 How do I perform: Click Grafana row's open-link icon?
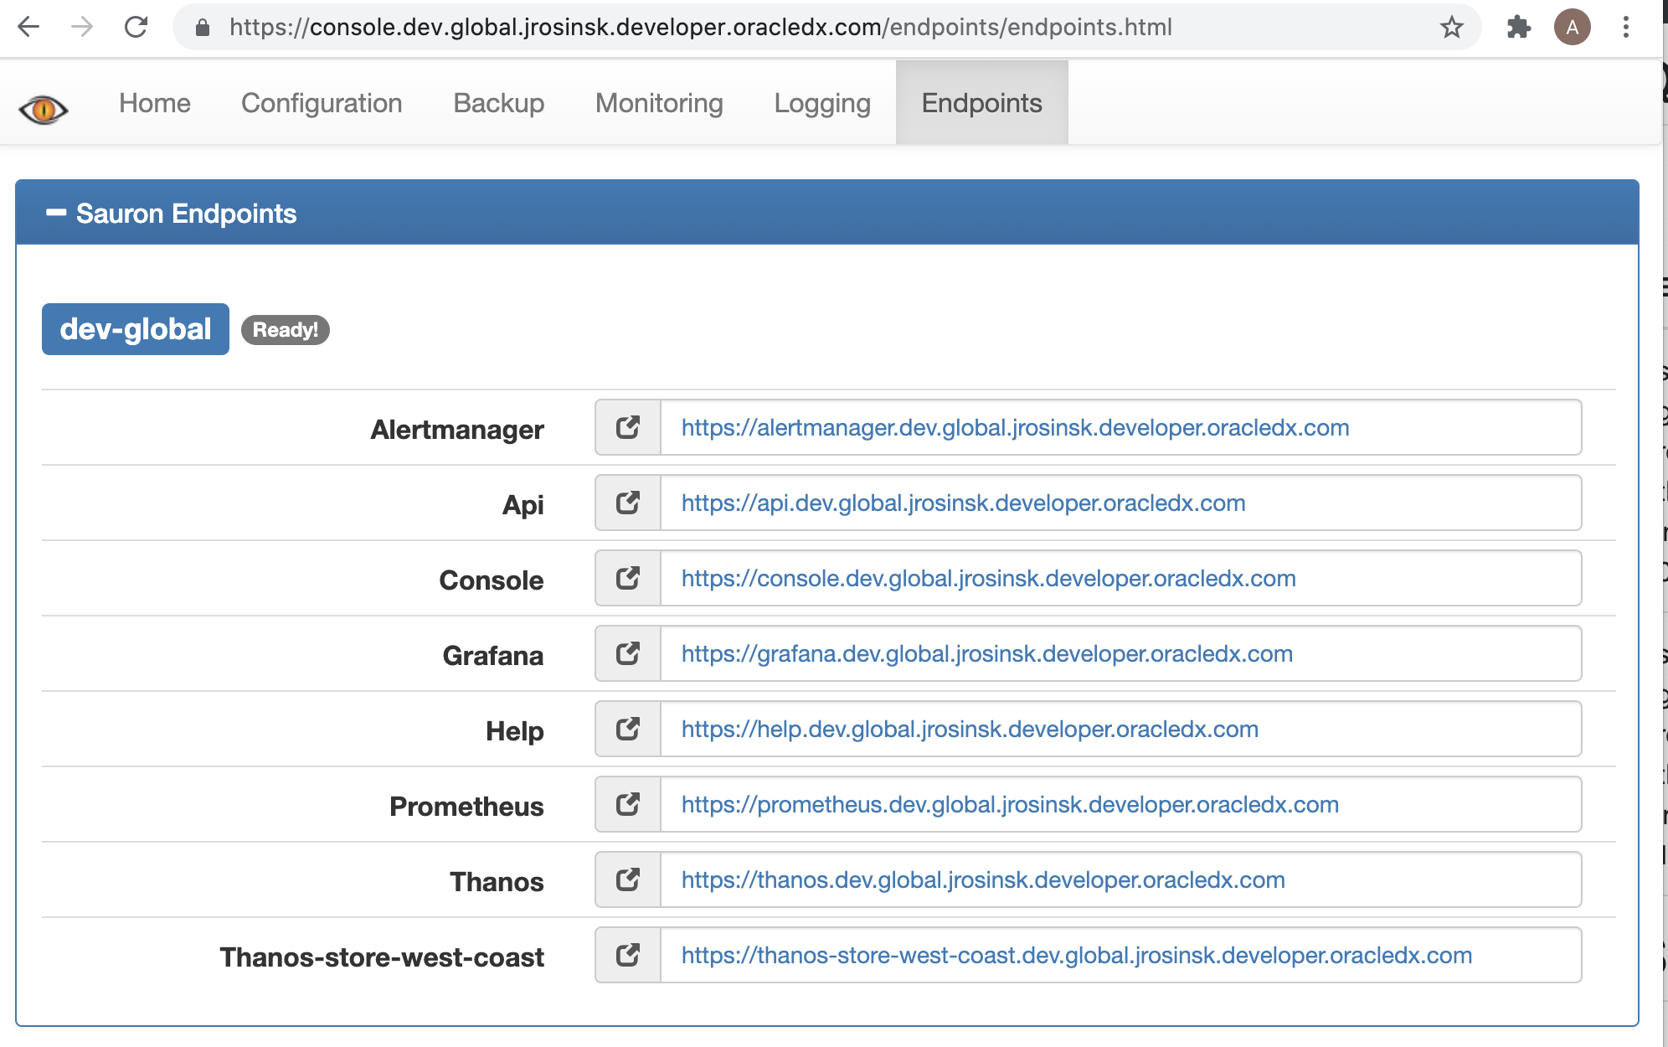coord(628,654)
